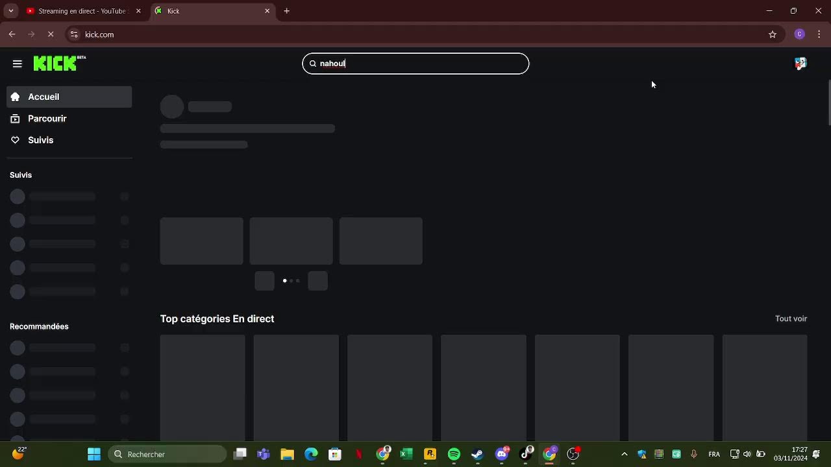
Task: Go back with browser back arrow
Action: coord(12,34)
